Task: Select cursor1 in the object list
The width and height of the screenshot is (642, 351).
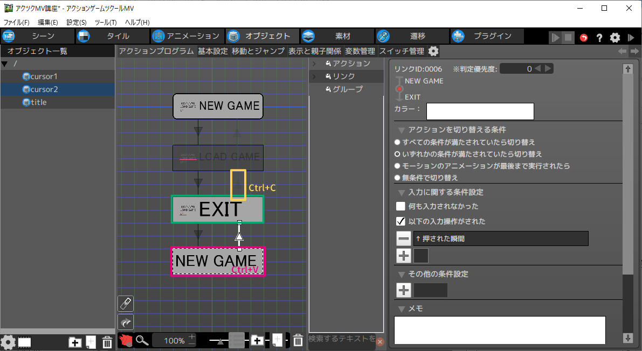Action: 44,76
